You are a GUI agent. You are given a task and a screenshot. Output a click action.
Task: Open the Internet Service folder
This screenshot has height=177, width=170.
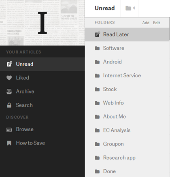point(127,75)
